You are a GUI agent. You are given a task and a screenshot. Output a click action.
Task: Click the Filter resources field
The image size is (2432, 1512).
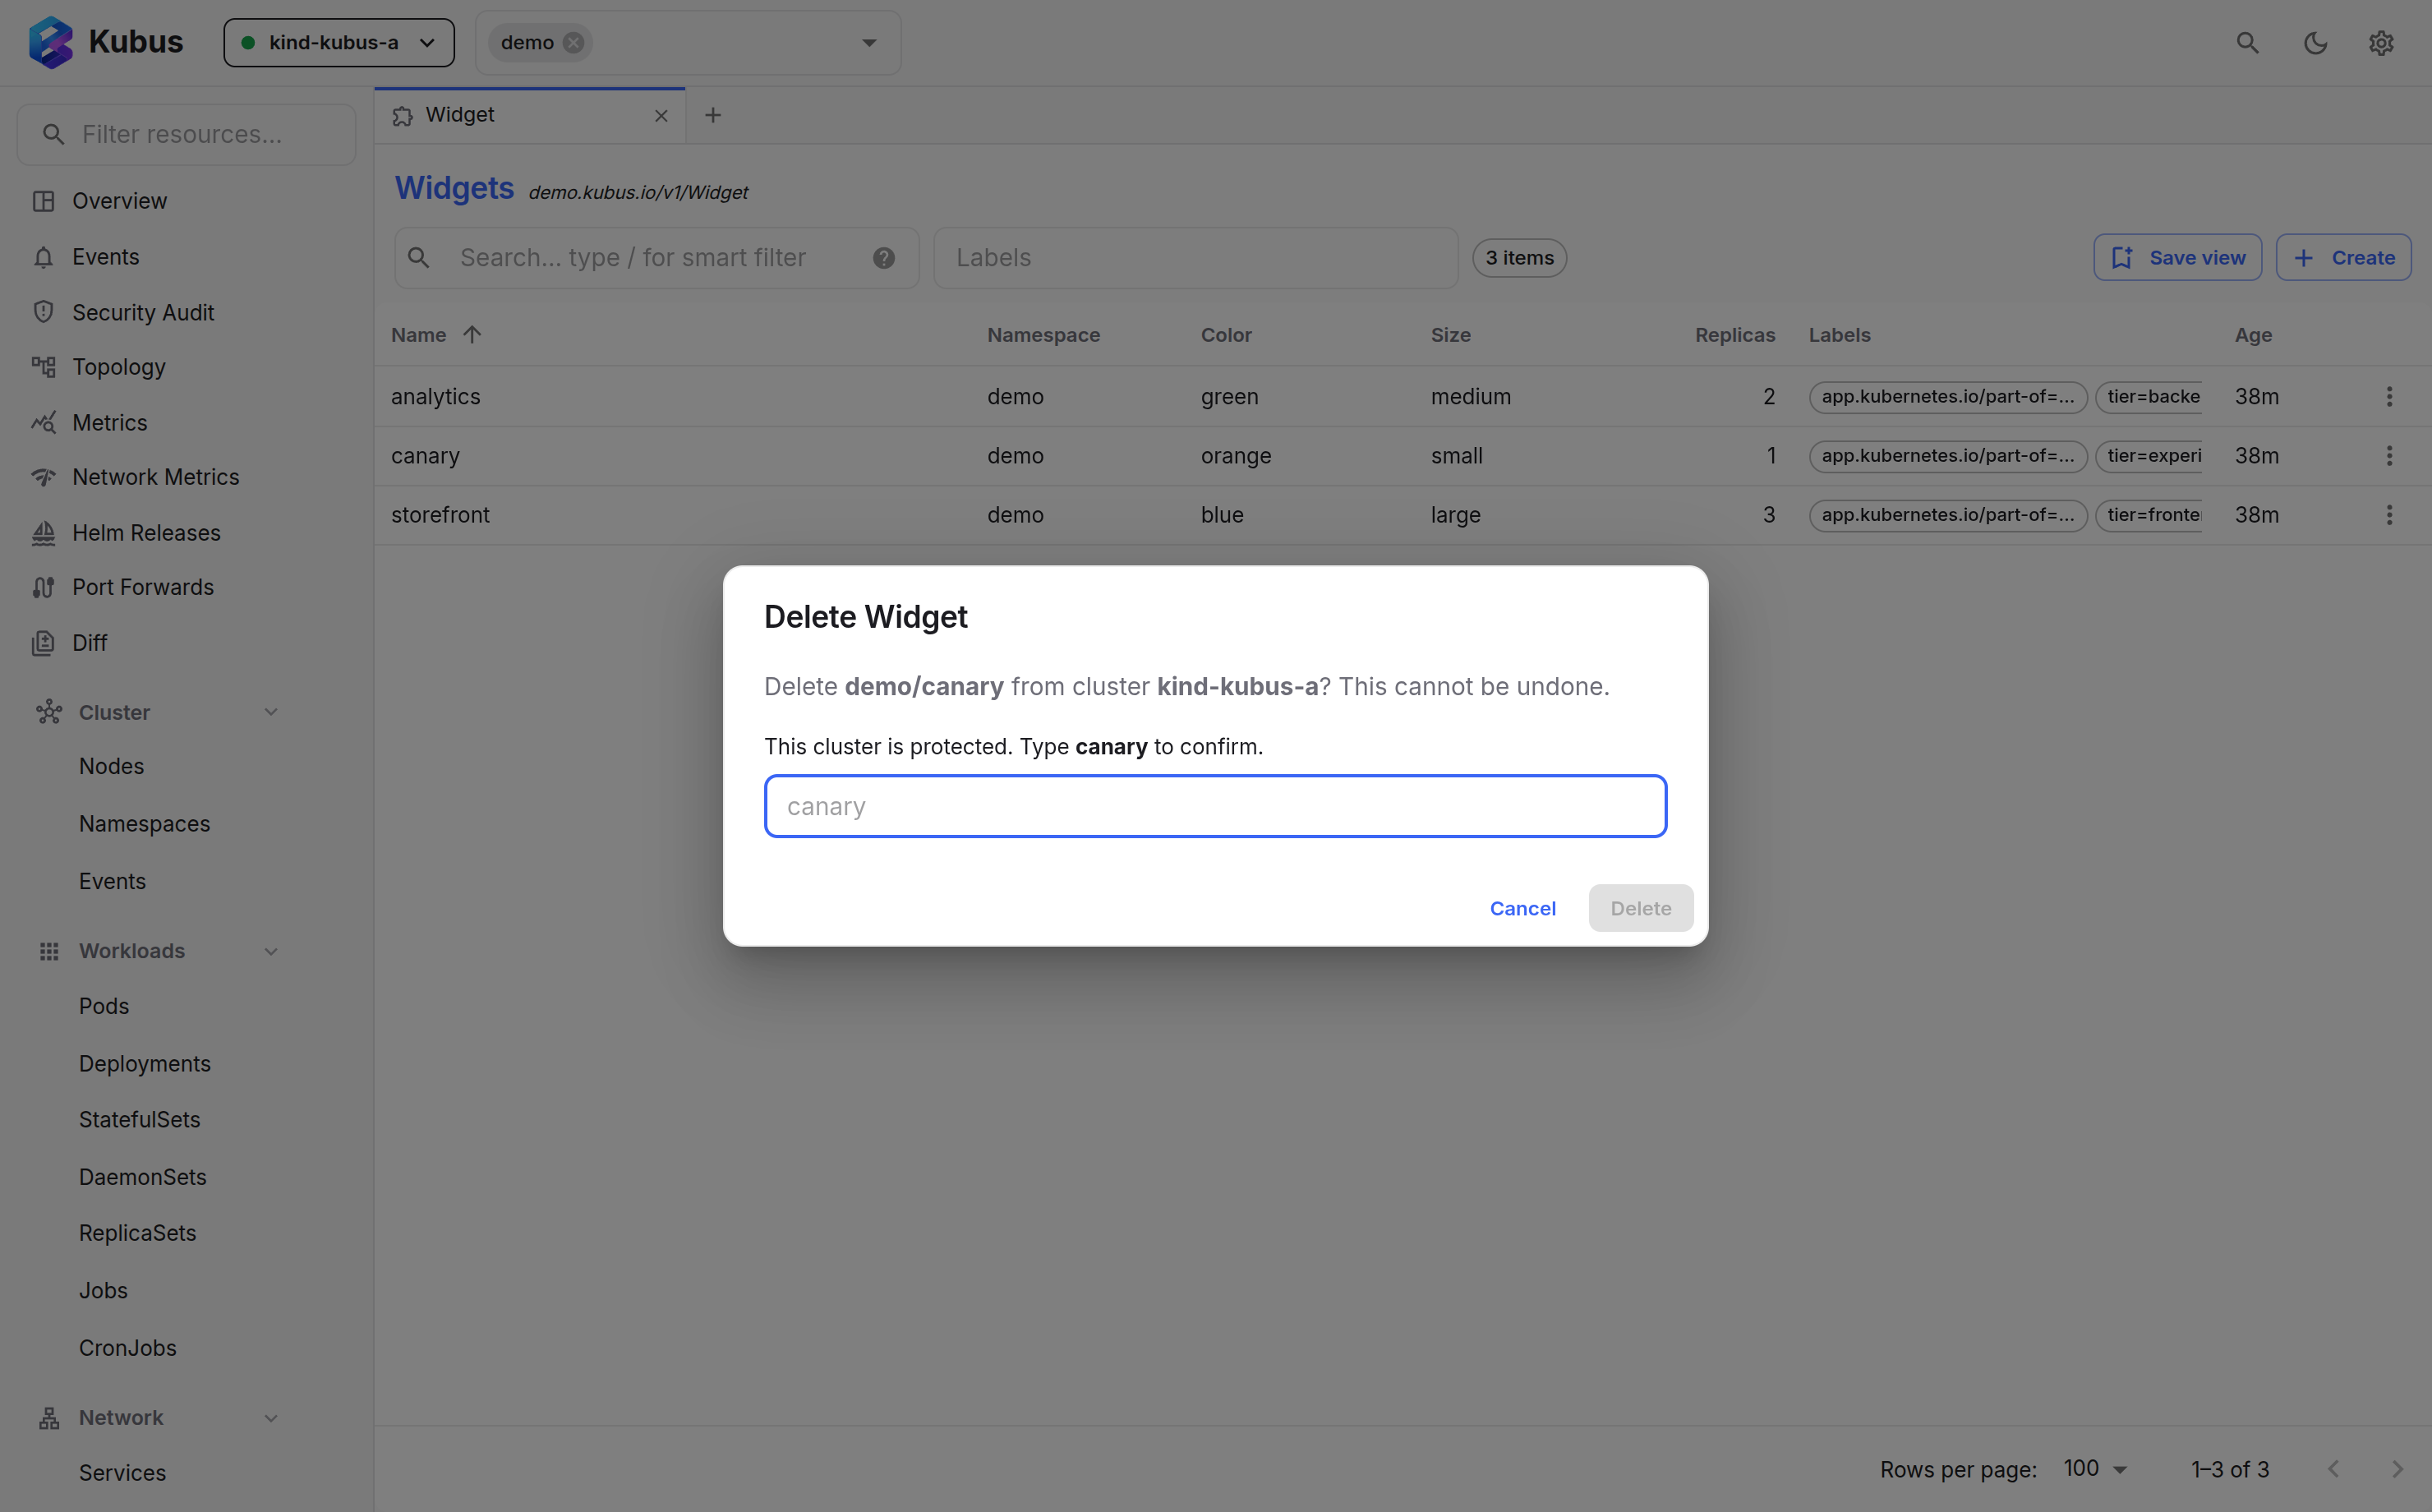[187, 134]
